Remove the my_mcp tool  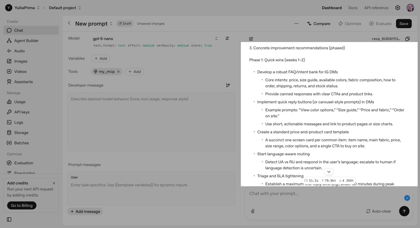tap(118, 71)
